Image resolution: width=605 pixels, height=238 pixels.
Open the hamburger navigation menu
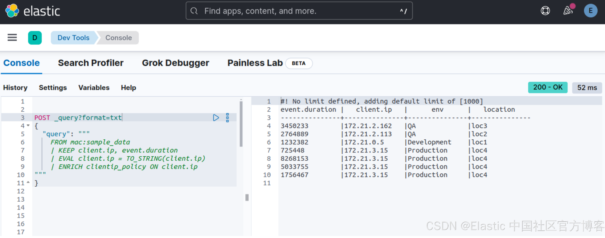pos(12,37)
